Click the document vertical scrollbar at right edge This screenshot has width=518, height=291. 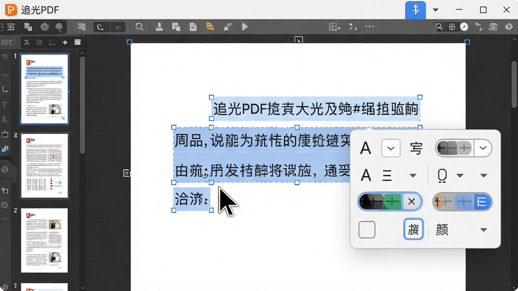point(514,84)
